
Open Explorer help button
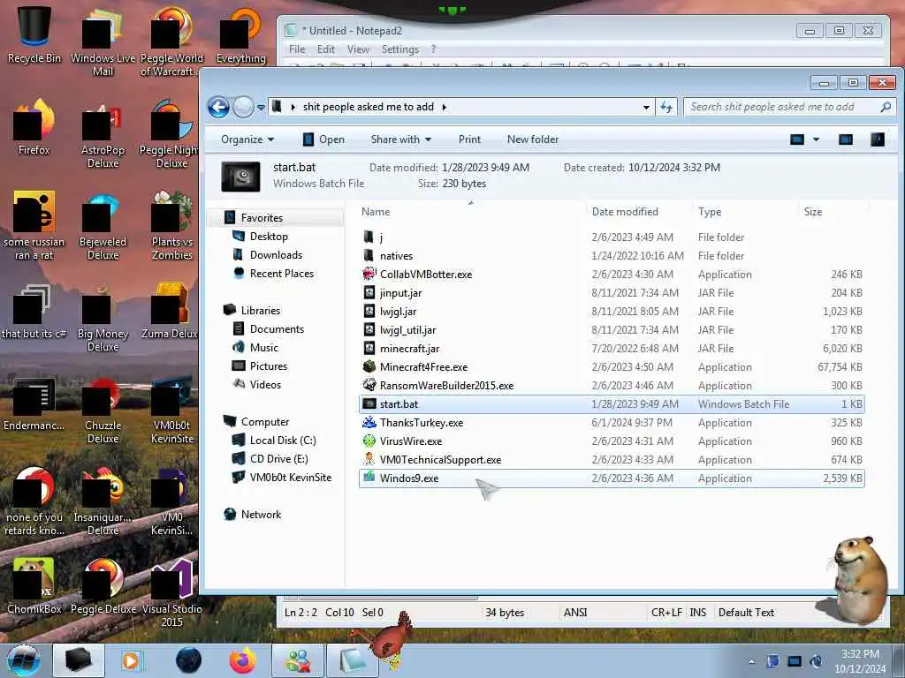pyautogui.click(x=878, y=139)
